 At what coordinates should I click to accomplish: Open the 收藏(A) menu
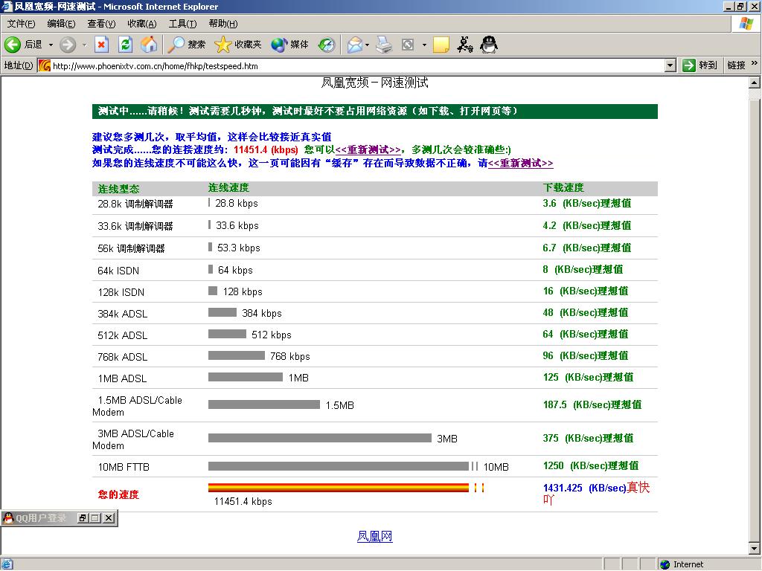(142, 24)
